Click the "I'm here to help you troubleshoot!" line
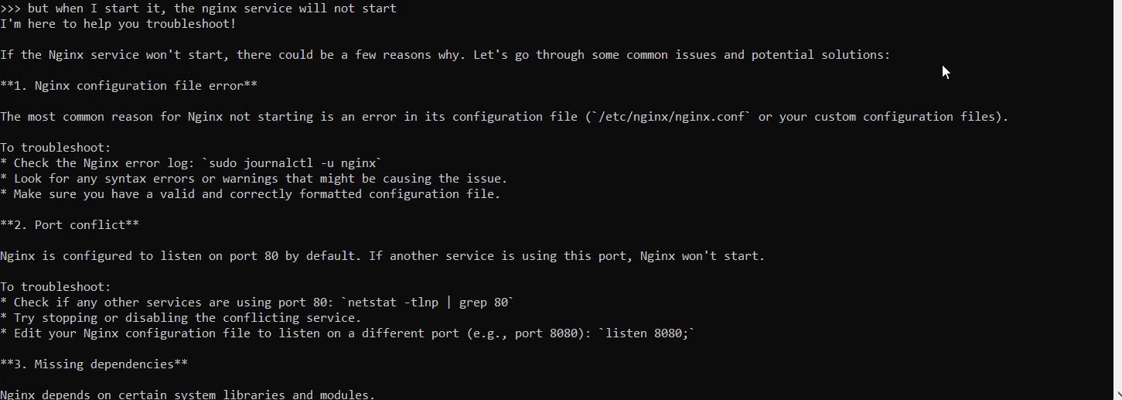Viewport: 1122px width, 400px height. [118, 24]
